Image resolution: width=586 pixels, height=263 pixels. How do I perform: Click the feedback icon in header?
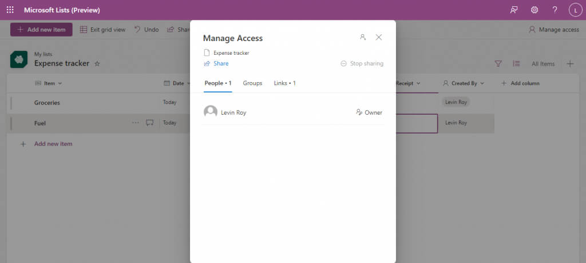tap(514, 10)
